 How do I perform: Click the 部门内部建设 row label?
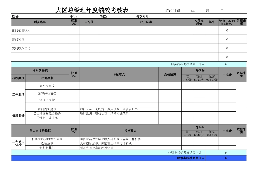[47, 109]
